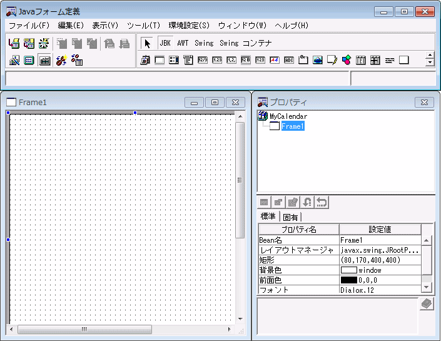Click the property table scrollbar up arrow
The width and height of the screenshot is (441, 341).
click(x=427, y=240)
